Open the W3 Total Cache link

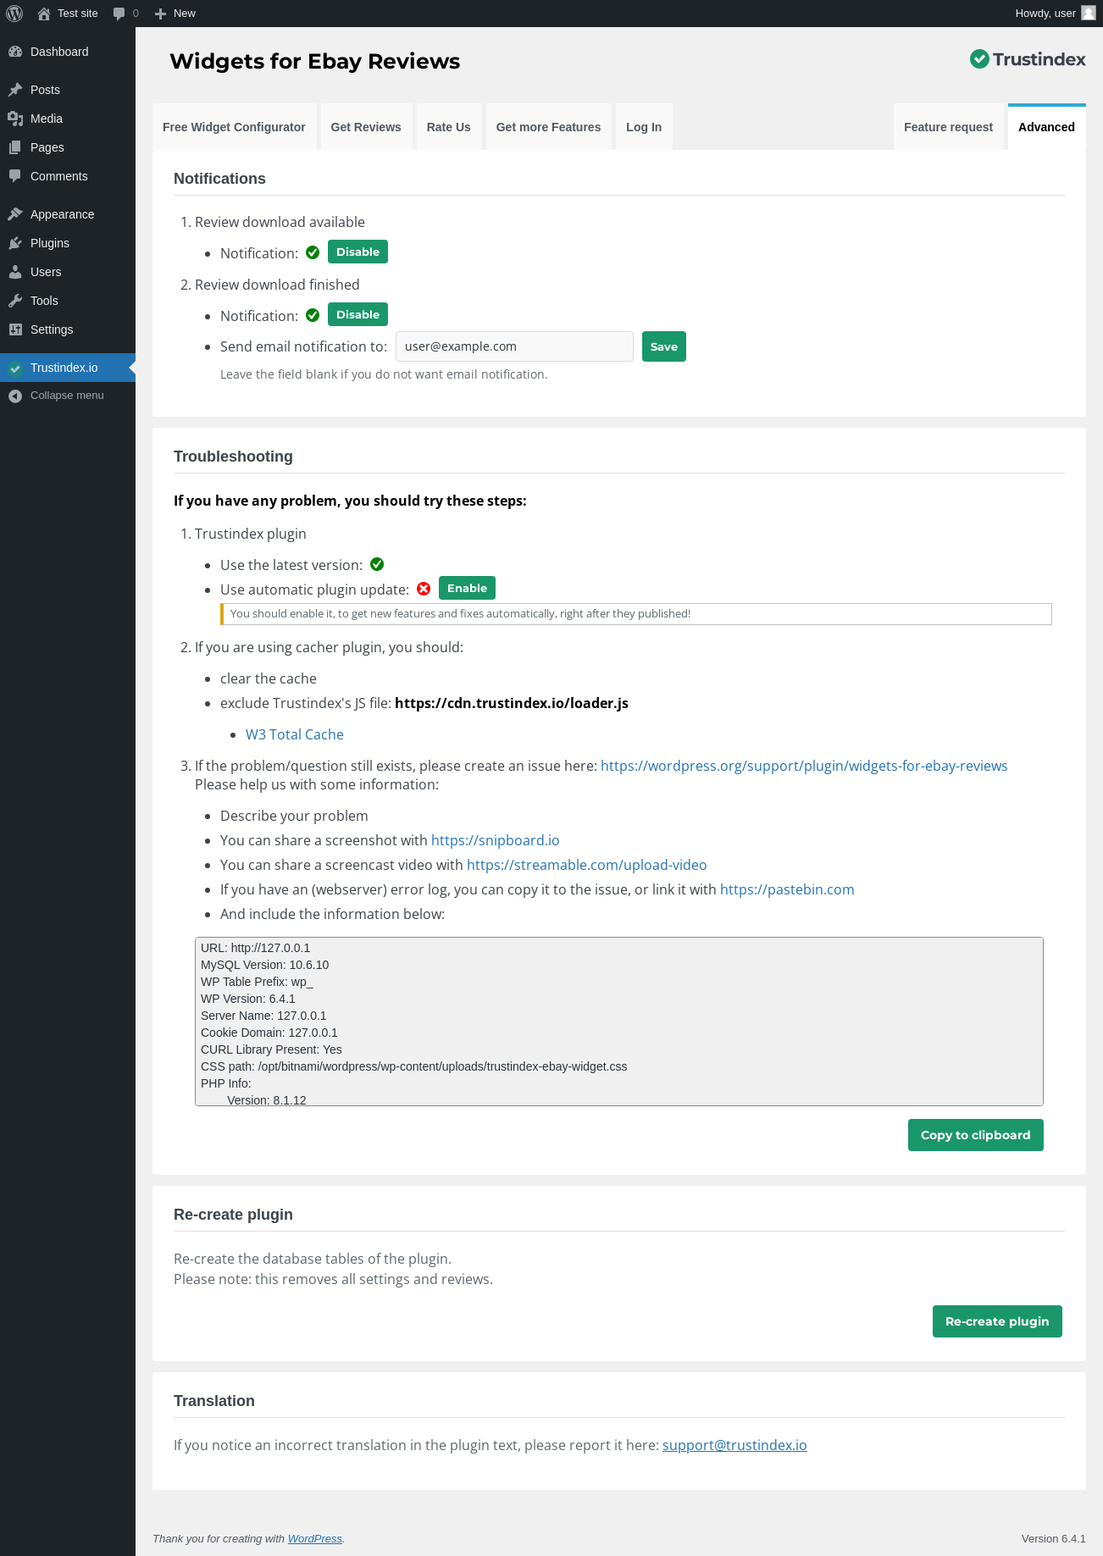click(295, 734)
